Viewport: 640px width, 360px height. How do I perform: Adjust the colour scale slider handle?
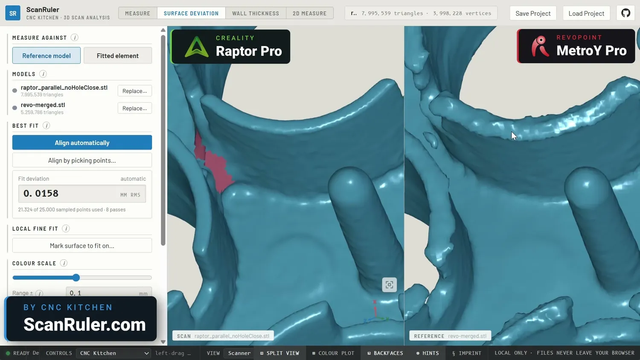coord(76,278)
